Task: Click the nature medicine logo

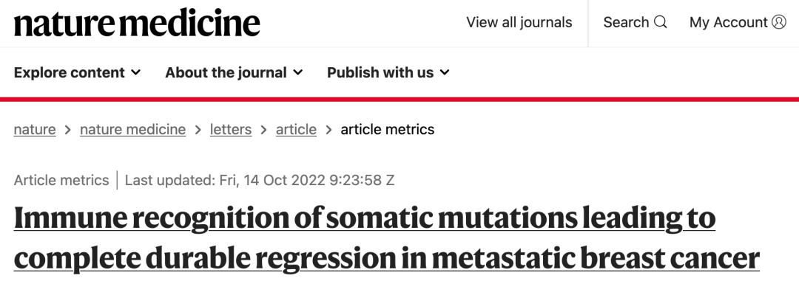Action: [x=137, y=23]
